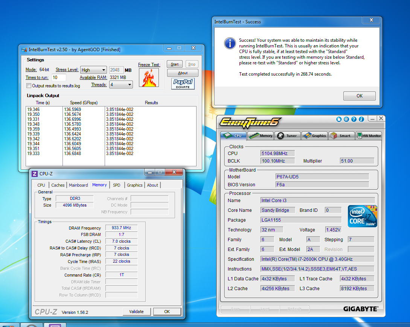Click the CPU clock value 5104.98MHz
The image size is (410, 327).
coord(277,154)
